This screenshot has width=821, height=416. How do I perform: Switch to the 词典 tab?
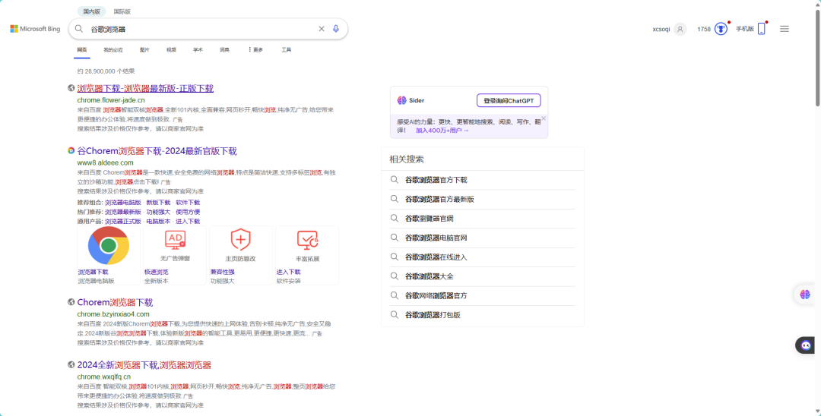224,49
